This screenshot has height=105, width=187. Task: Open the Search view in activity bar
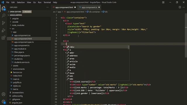click(x=4, y=15)
